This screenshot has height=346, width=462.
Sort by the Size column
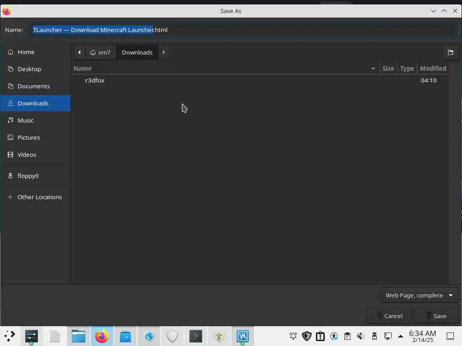388,68
